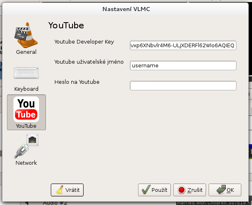252x205 pixels.
Task: Click the Youtube uživatelské jméno username field
Action: pyautogui.click(x=183, y=65)
